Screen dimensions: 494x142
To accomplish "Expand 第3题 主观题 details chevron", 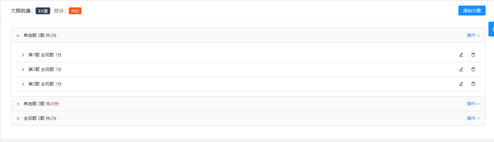I will click(23, 84).
